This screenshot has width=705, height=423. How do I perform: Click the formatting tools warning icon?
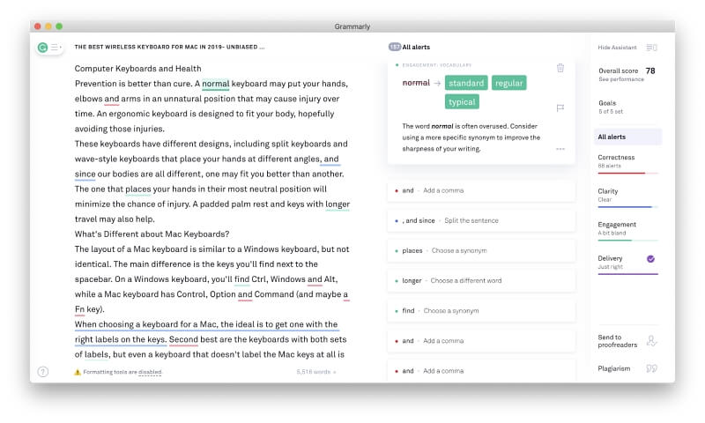(x=78, y=372)
